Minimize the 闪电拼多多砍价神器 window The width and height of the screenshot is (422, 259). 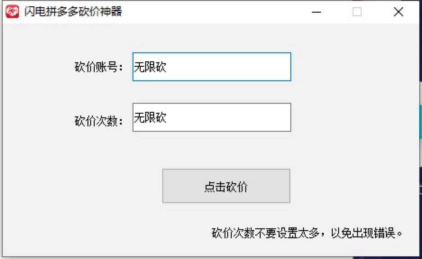[x=316, y=12]
